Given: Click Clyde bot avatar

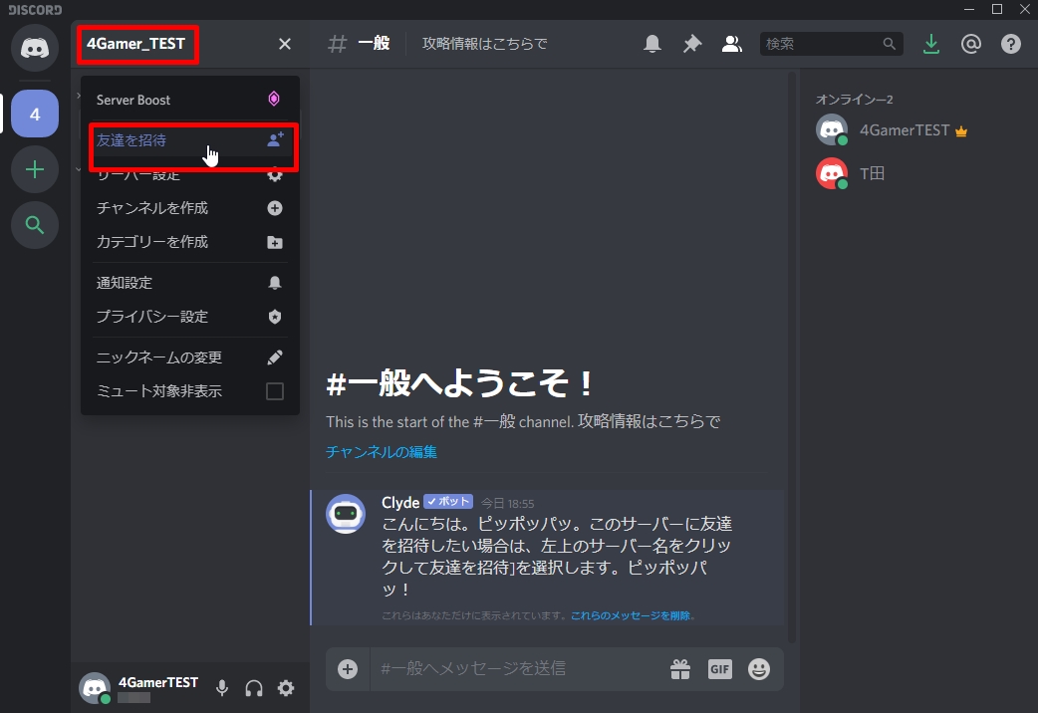Looking at the screenshot, I should tap(346, 514).
